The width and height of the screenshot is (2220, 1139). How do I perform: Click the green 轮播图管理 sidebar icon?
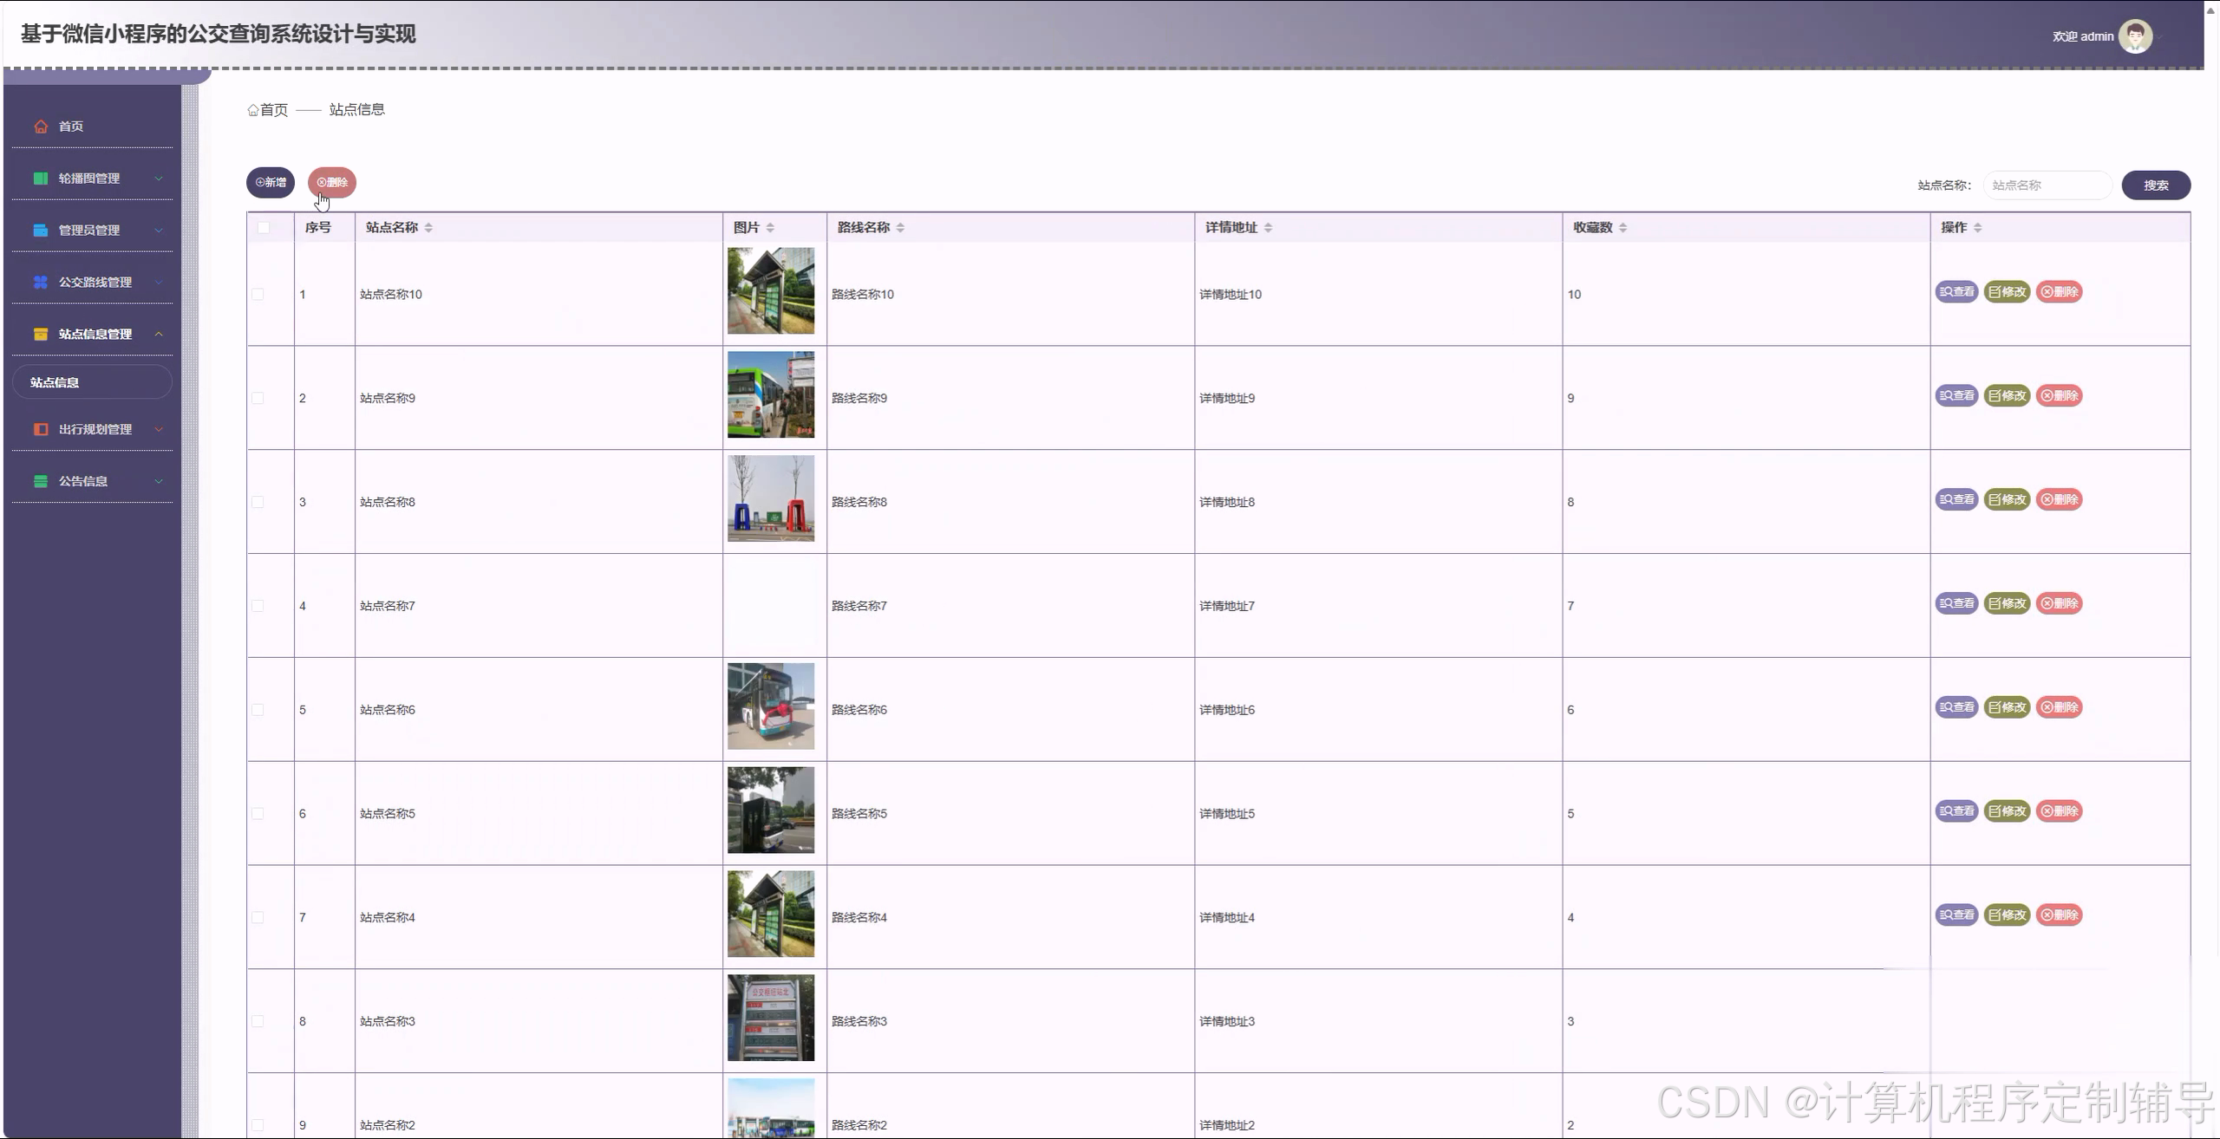click(x=41, y=179)
